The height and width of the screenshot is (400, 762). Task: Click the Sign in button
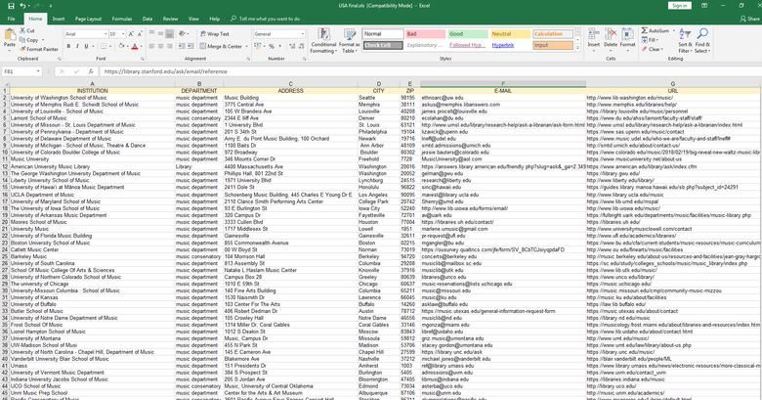click(x=679, y=5)
